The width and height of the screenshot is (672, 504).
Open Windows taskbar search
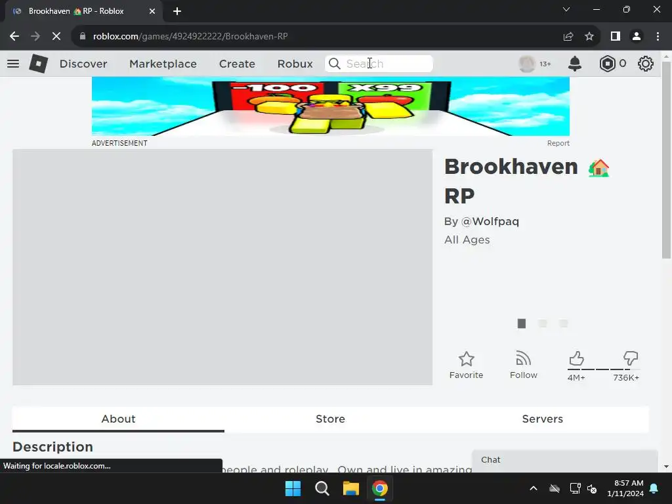[x=322, y=488]
